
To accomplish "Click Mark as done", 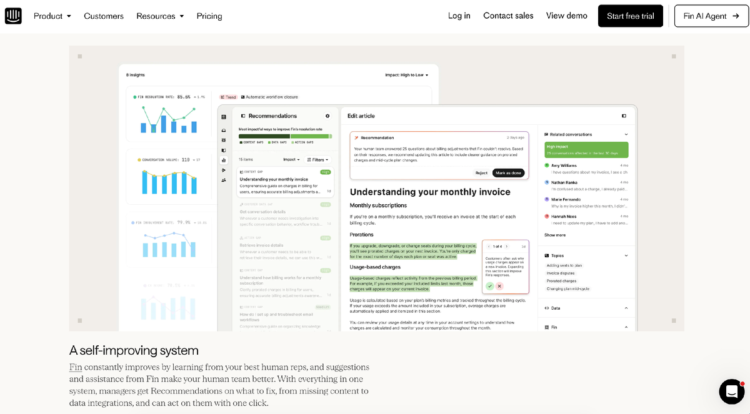I will pos(508,173).
